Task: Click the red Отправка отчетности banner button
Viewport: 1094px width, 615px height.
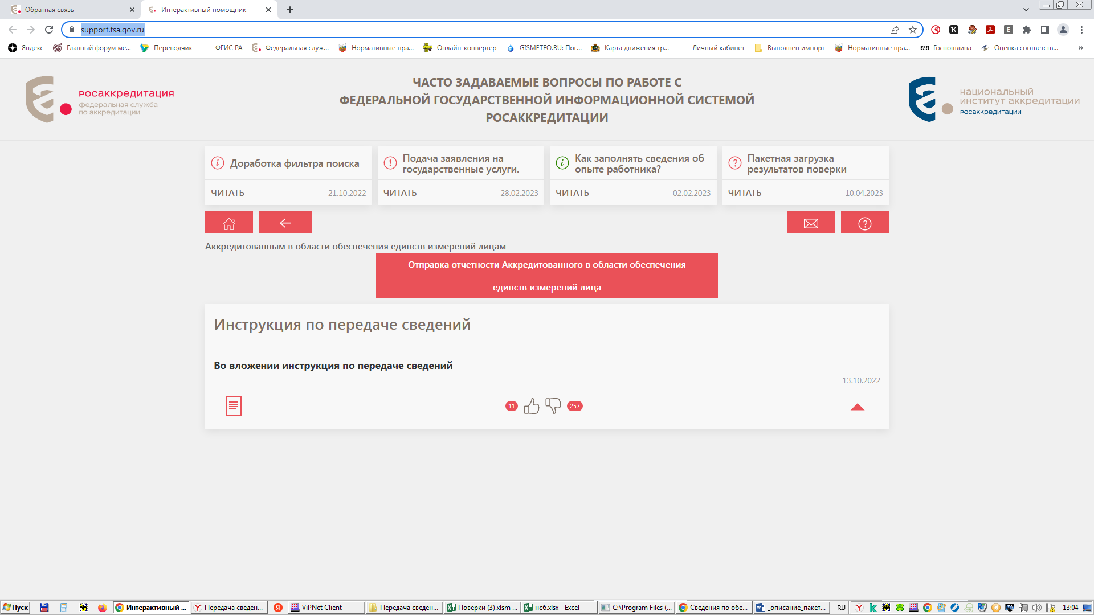Action: point(546,276)
